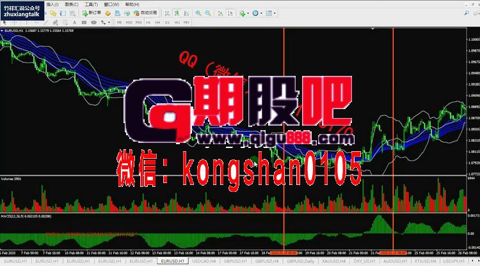480x266 pixels.
Task: Open the 图表(C) menu
Action: click(71, 4)
